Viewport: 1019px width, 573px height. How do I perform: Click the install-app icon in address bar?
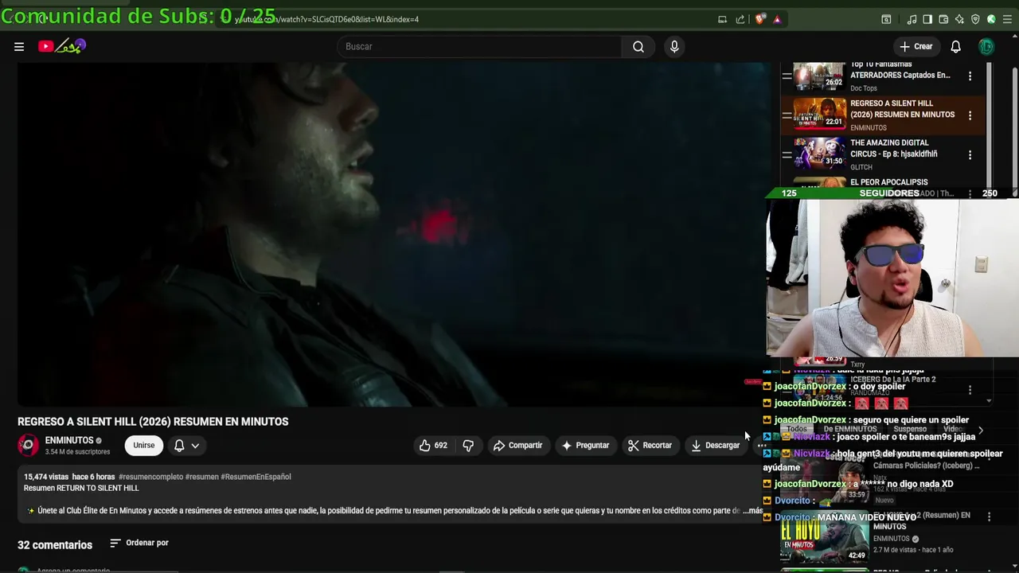click(x=722, y=19)
